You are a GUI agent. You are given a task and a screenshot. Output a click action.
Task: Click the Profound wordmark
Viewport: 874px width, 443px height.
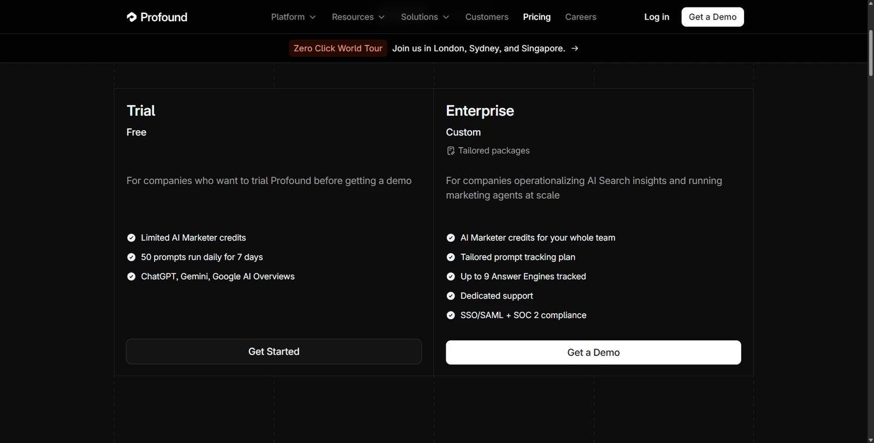click(x=164, y=17)
